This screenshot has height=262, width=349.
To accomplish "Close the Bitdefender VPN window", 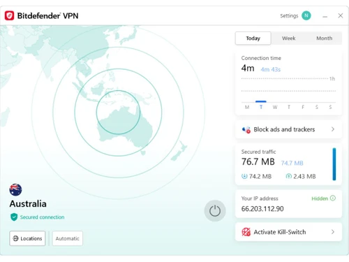I will pyautogui.click(x=341, y=15).
